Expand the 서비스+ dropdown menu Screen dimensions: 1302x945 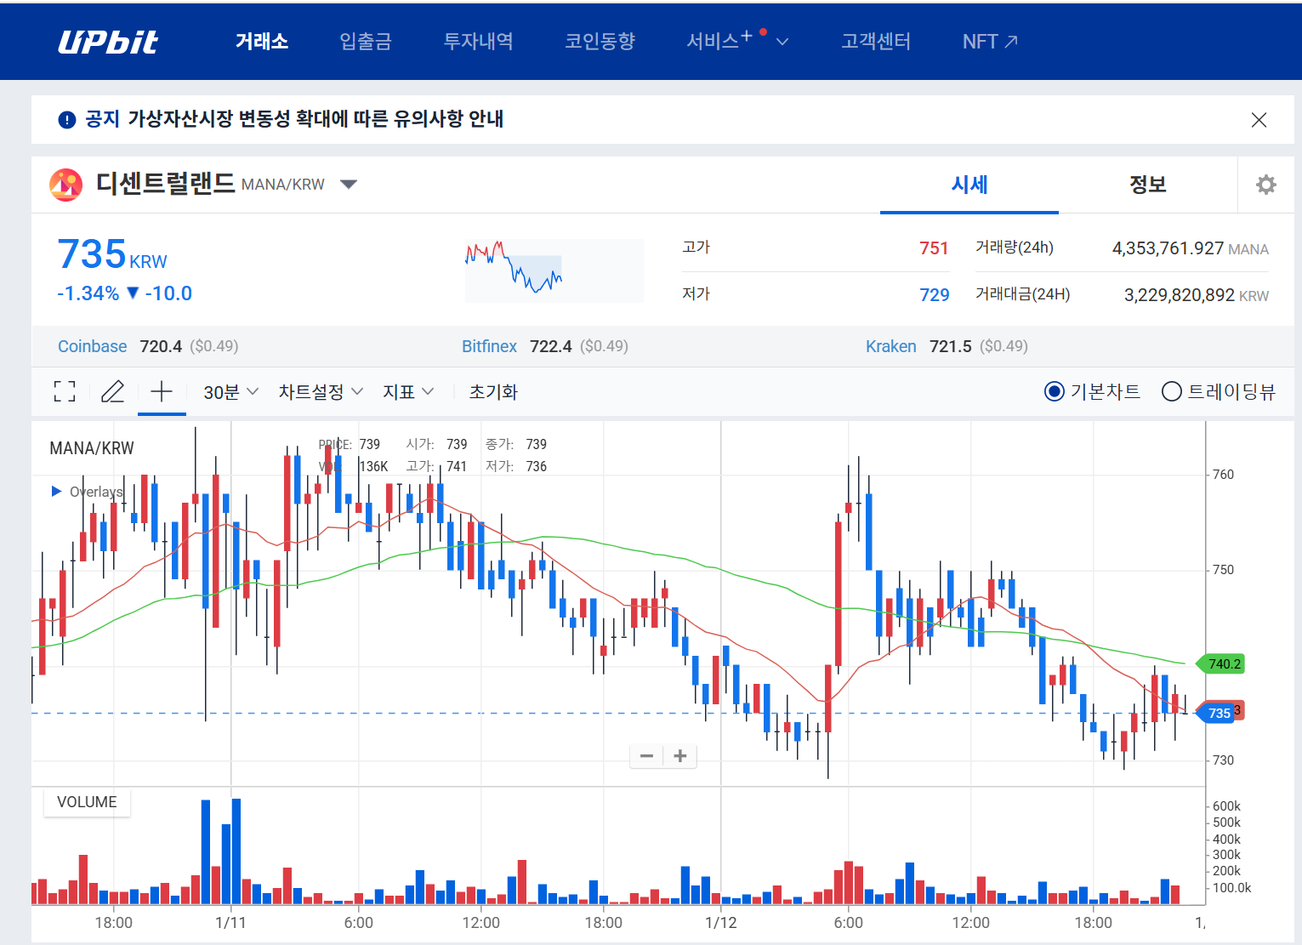pyautogui.click(x=737, y=41)
